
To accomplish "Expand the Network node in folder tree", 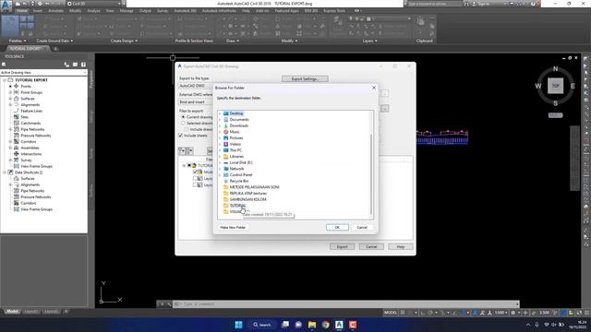I will (220, 169).
